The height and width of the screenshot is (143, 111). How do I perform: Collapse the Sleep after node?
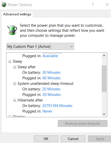point(15,67)
